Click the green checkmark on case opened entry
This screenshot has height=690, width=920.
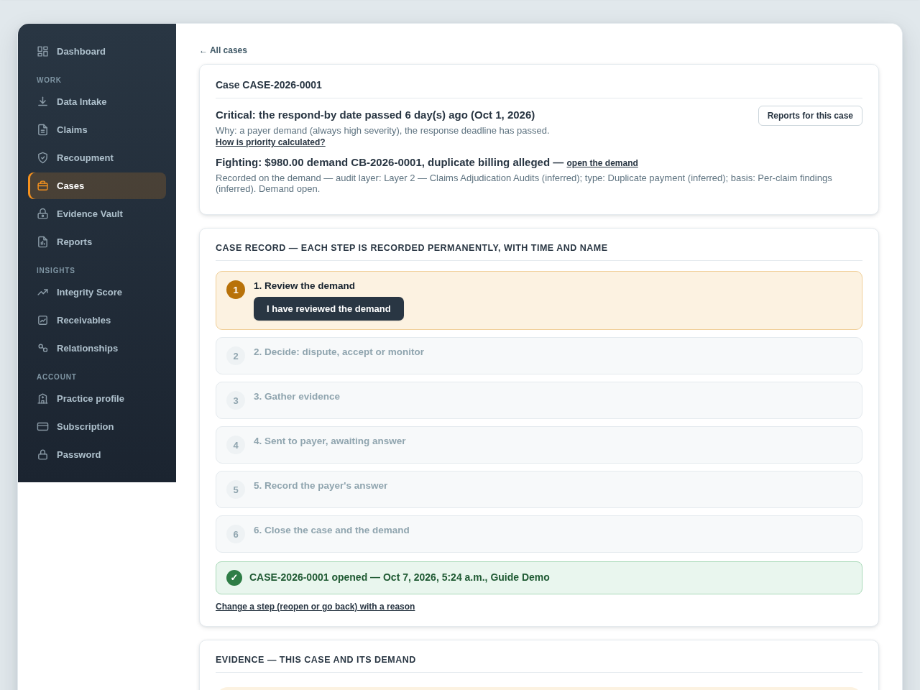pos(234,578)
